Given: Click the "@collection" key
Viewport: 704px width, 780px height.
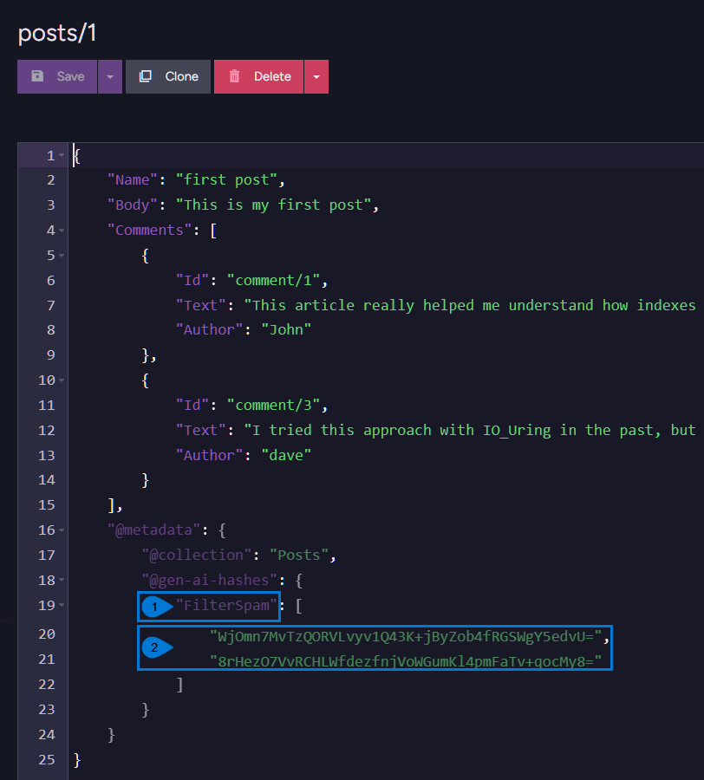Looking at the screenshot, I should click(197, 556).
